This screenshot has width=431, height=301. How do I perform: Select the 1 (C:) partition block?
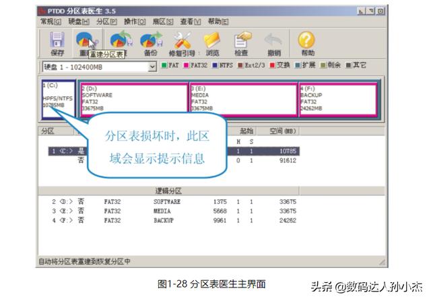[59, 100]
